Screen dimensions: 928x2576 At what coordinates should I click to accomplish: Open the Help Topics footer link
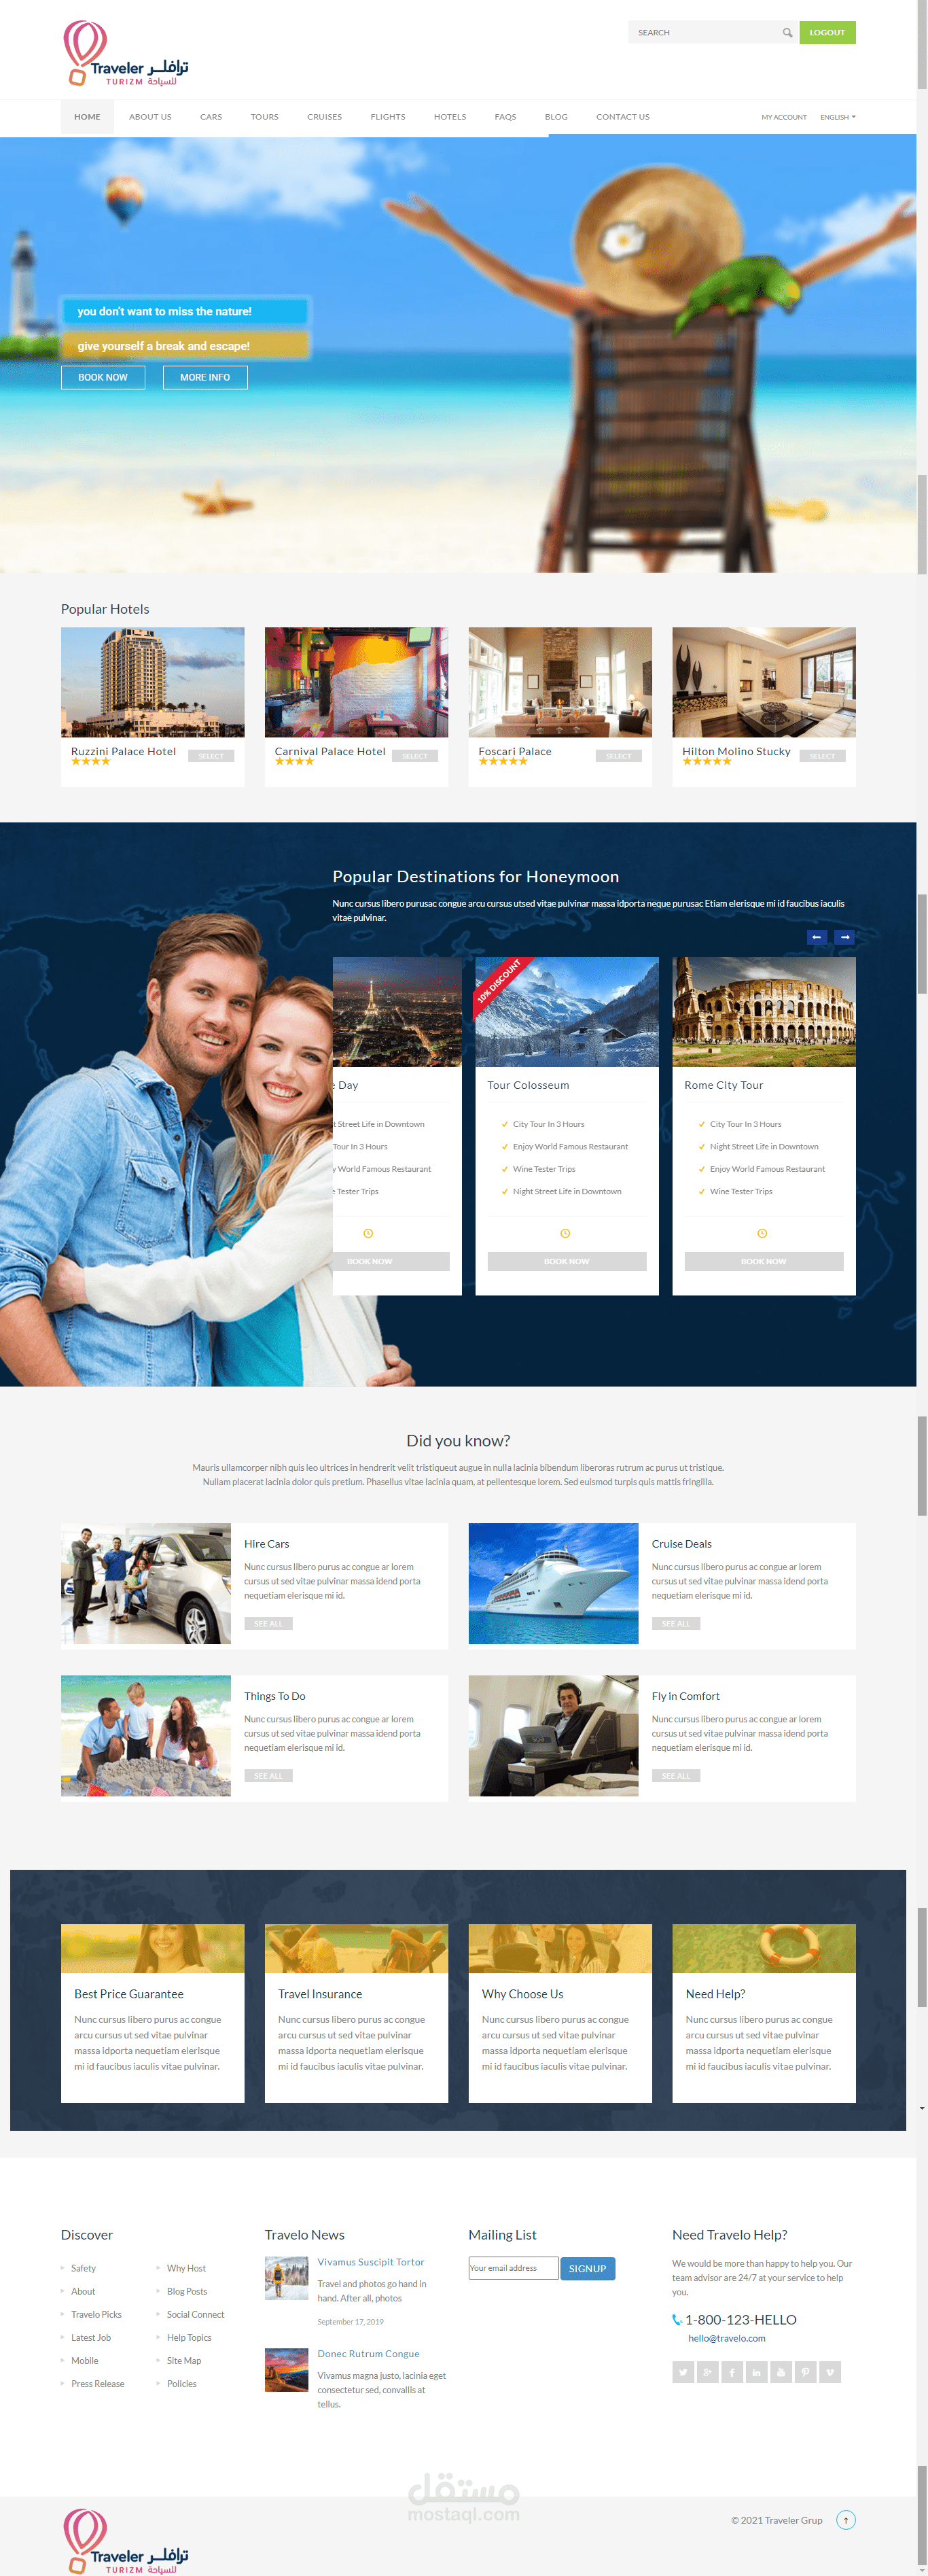(x=189, y=2337)
